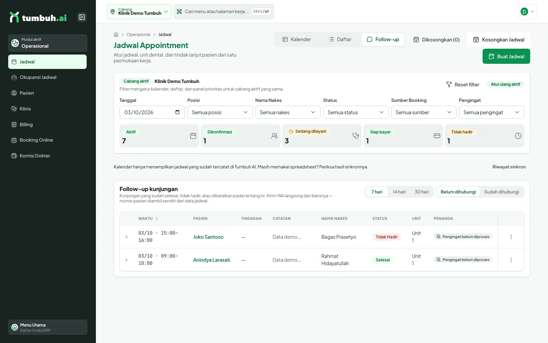548x343 pixels.
Task: Open Okupansi Jadwal in the sidebar
Action: tap(47, 78)
